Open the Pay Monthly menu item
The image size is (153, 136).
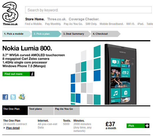53,24
